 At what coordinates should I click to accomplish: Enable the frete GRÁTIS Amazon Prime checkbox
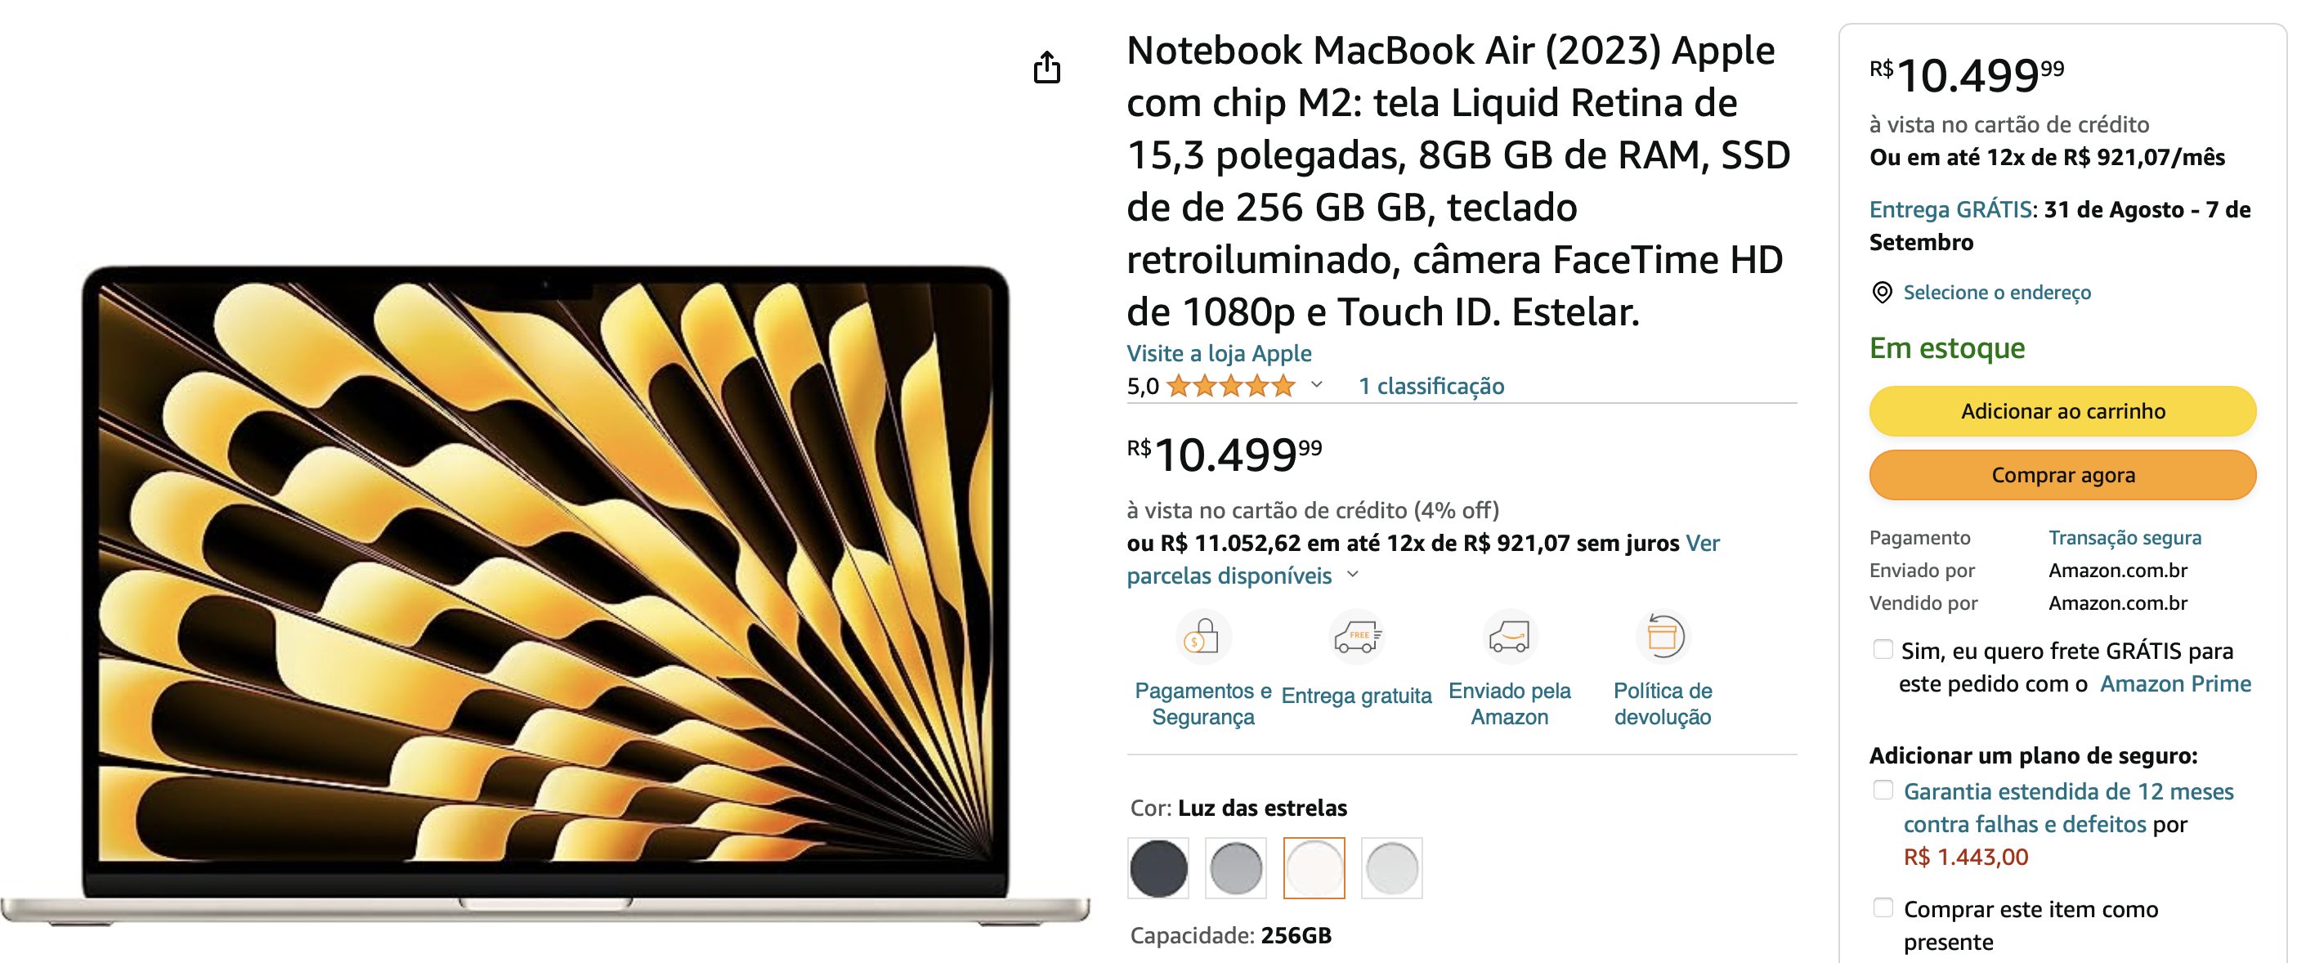(x=1883, y=649)
